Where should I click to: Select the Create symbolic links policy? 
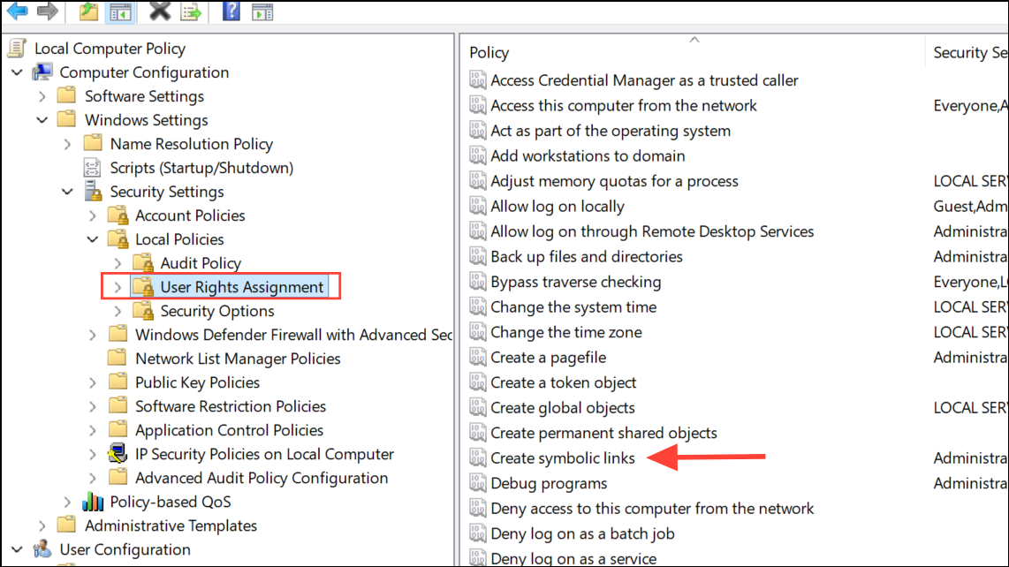coord(563,458)
